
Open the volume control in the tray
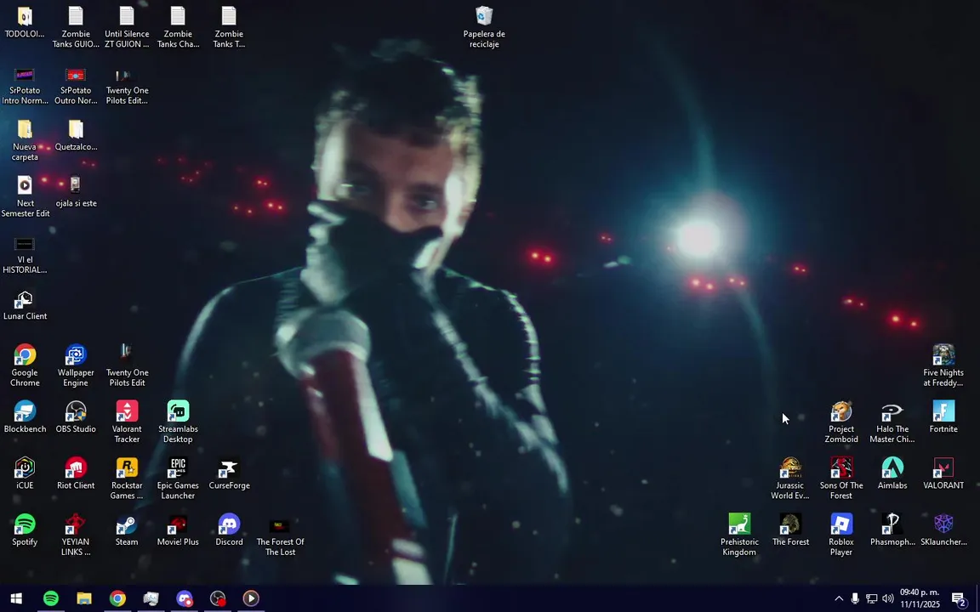887,598
